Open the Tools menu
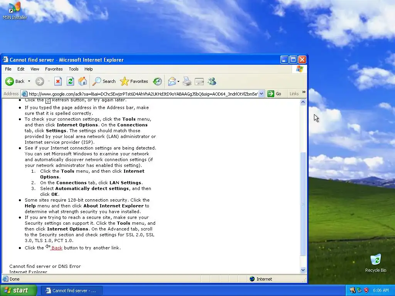The width and height of the screenshot is (395, 296). point(74,69)
